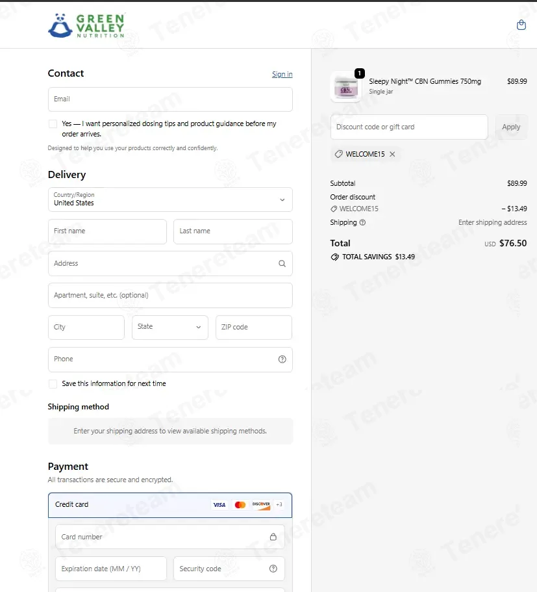
Task: Remove the WELCOME15 discount code chip
Action: point(392,154)
